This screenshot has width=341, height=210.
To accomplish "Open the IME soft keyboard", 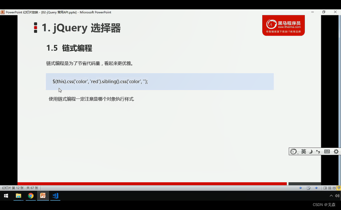I will click(x=327, y=152).
